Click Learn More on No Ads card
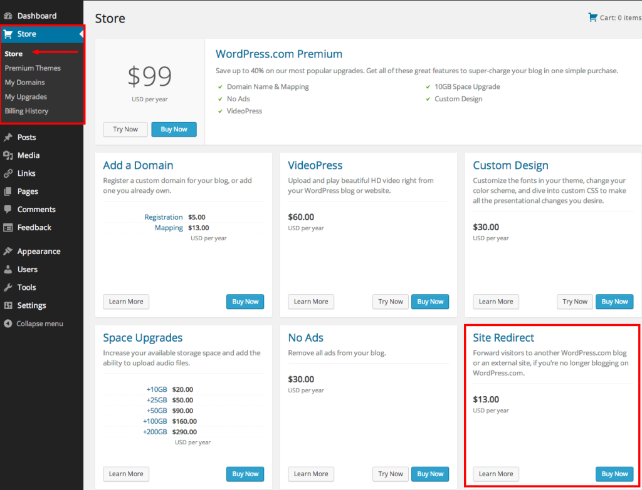The image size is (642, 490). (x=311, y=474)
